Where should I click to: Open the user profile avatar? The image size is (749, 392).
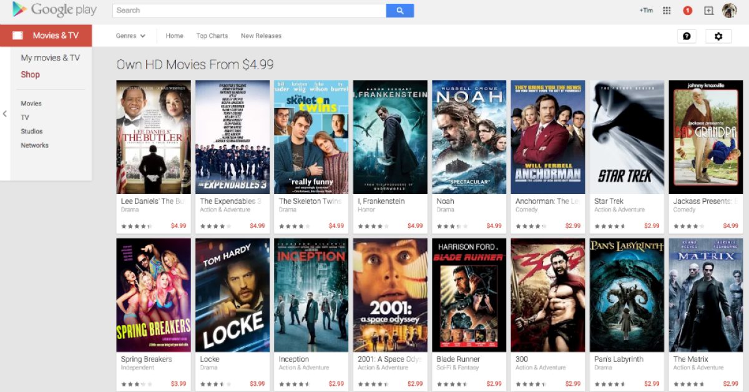[x=729, y=11]
